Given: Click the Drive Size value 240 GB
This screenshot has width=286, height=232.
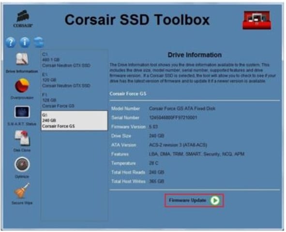Looking at the screenshot, I should (157, 136).
